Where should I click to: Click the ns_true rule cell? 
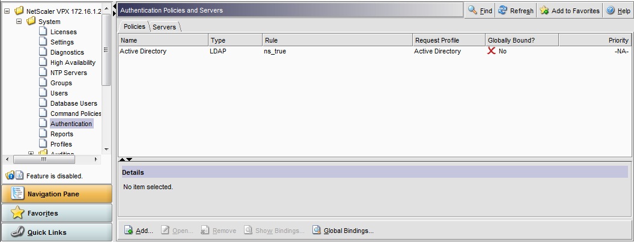(x=275, y=51)
